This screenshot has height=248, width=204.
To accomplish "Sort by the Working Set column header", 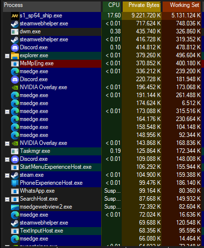I will (182, 6).
